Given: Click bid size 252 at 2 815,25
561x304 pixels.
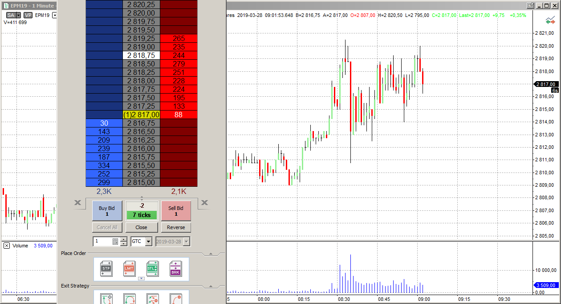Looking at the screenshot, I should click(x=104, y=174).
